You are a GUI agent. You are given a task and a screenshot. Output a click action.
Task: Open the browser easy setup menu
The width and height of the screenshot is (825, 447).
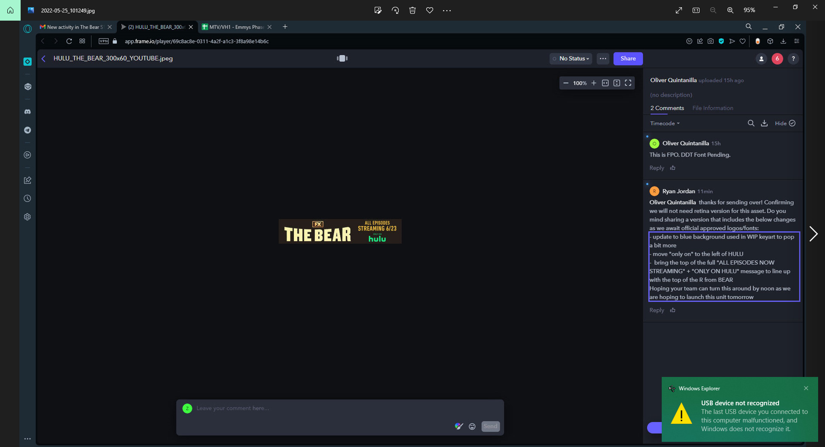click(x=796, y=41)
